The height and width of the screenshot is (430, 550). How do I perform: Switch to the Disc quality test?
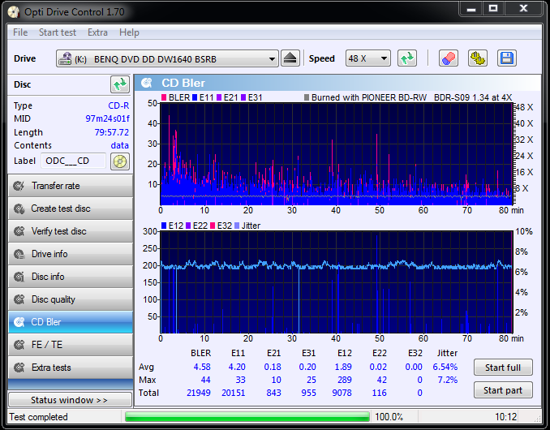click(71, 299)
